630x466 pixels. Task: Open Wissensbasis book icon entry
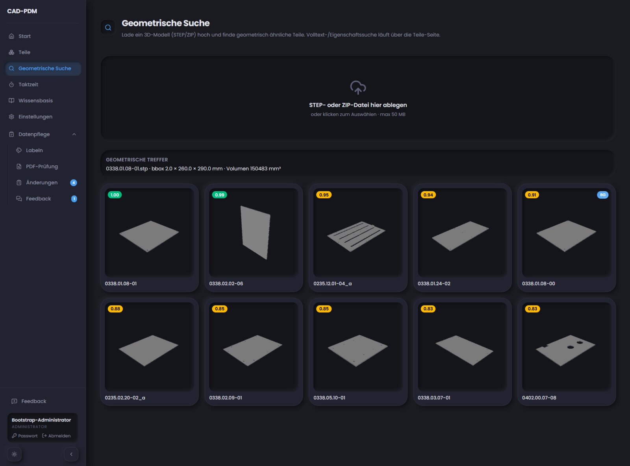[x=11, y=101]
